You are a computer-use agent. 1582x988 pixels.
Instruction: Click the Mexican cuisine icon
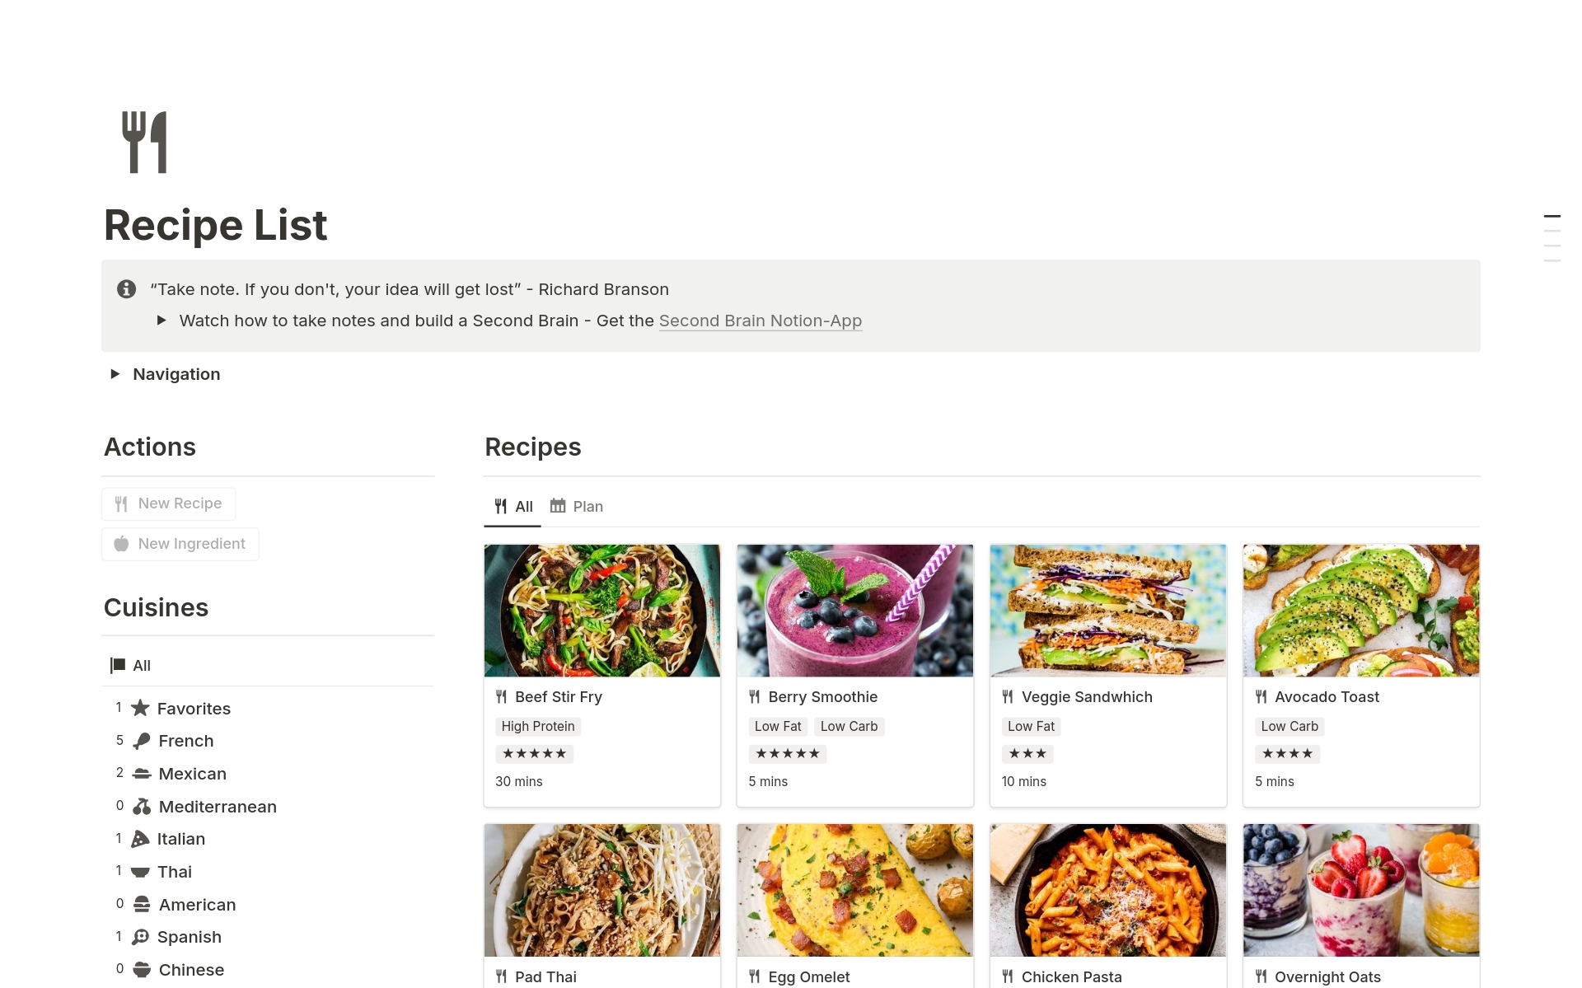point(142,774)
